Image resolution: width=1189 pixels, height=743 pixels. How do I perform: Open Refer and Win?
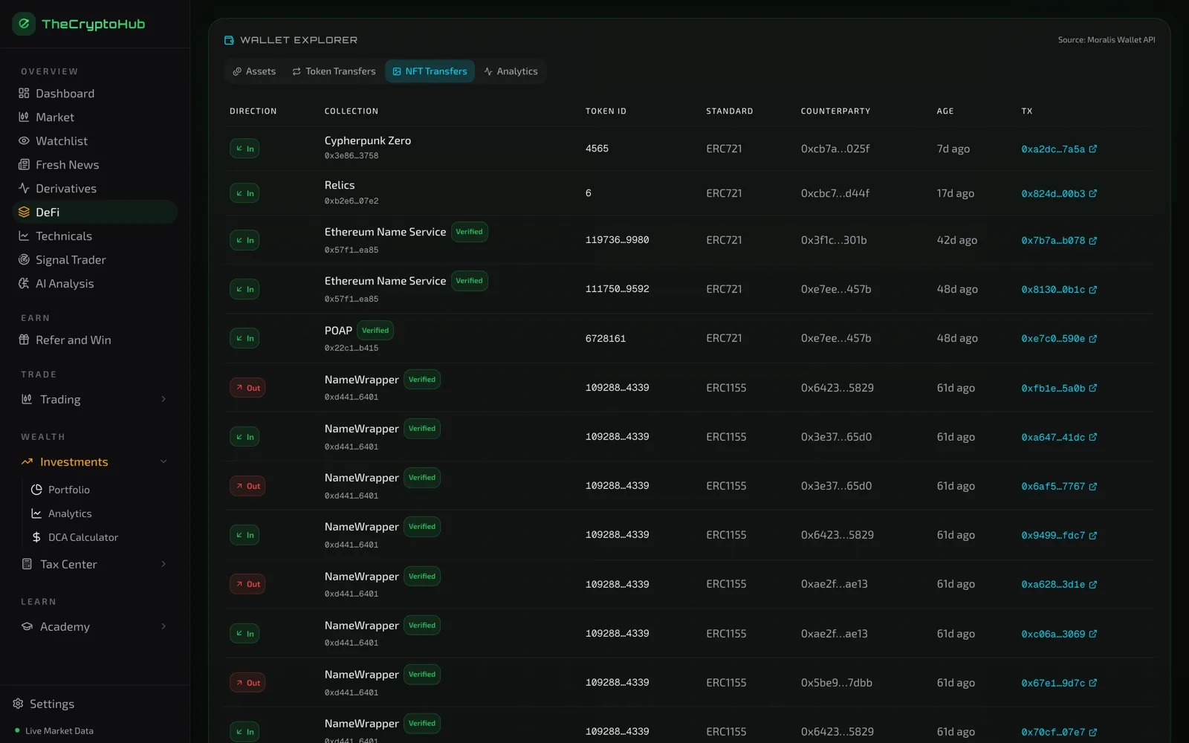pos(95,340)
